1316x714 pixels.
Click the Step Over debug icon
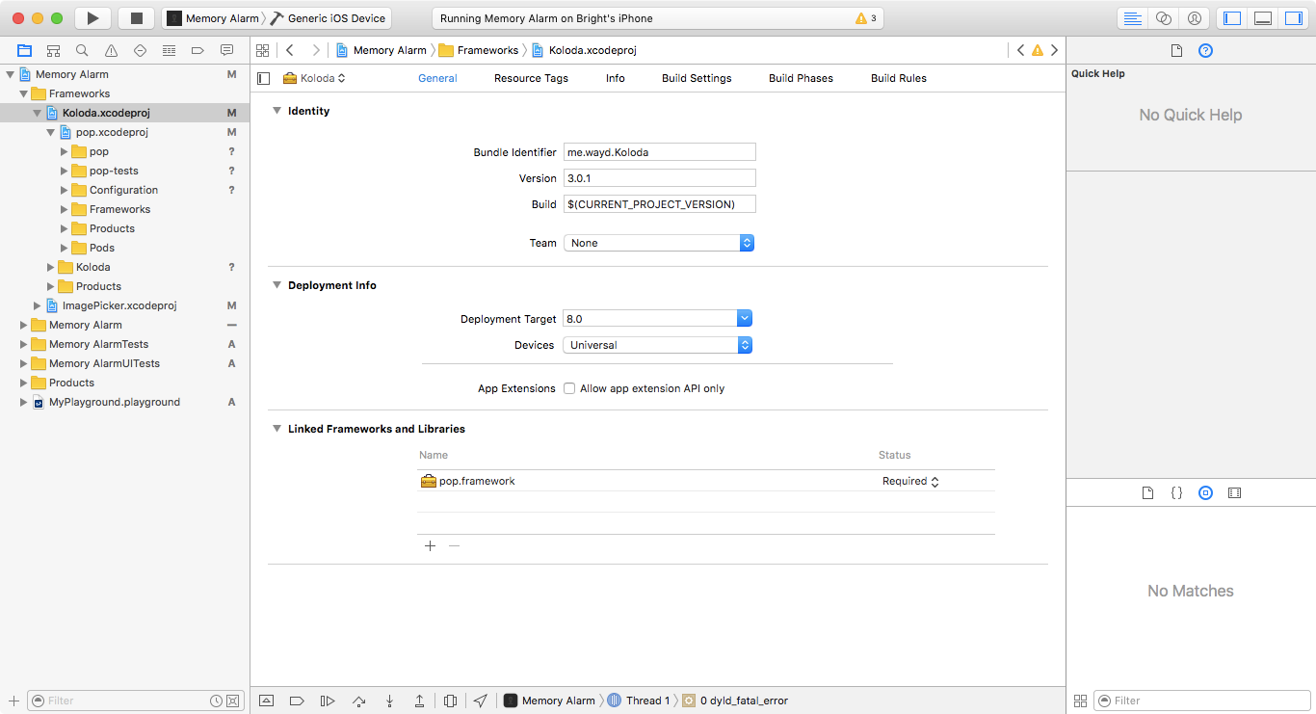click(358, 701)
